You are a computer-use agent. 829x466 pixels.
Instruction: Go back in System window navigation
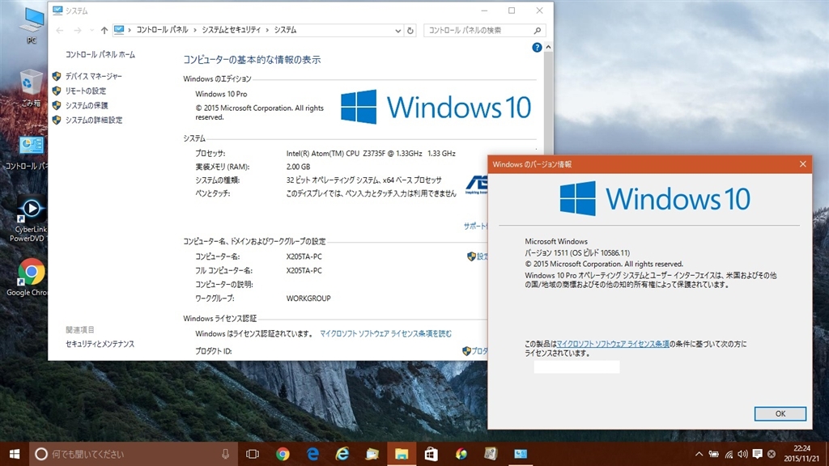60,31
